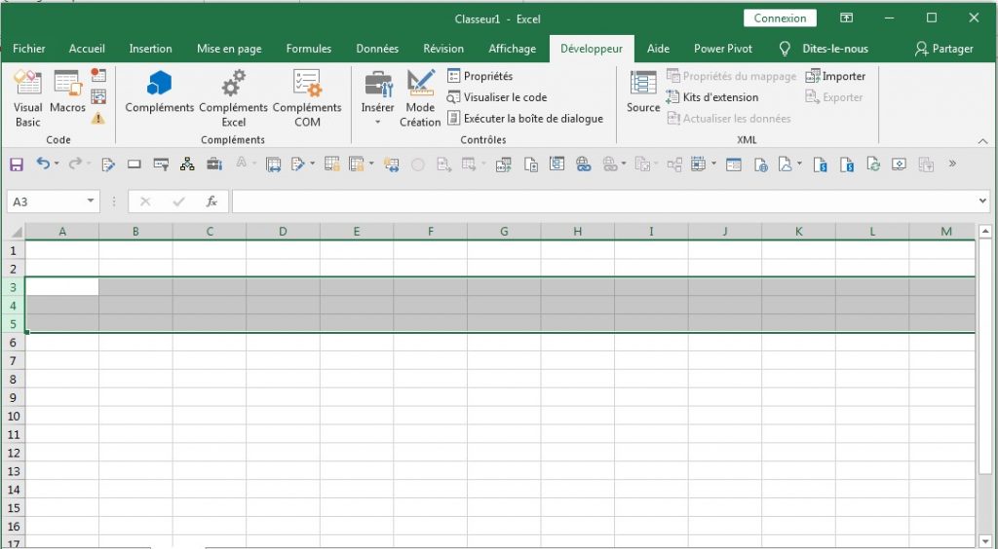
Task: Click the Macros button
Action: click(x=67, y=92)
